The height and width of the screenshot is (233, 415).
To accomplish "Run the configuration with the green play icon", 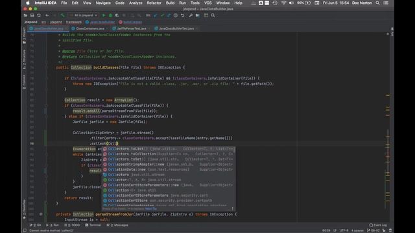I will pos(104,16).
